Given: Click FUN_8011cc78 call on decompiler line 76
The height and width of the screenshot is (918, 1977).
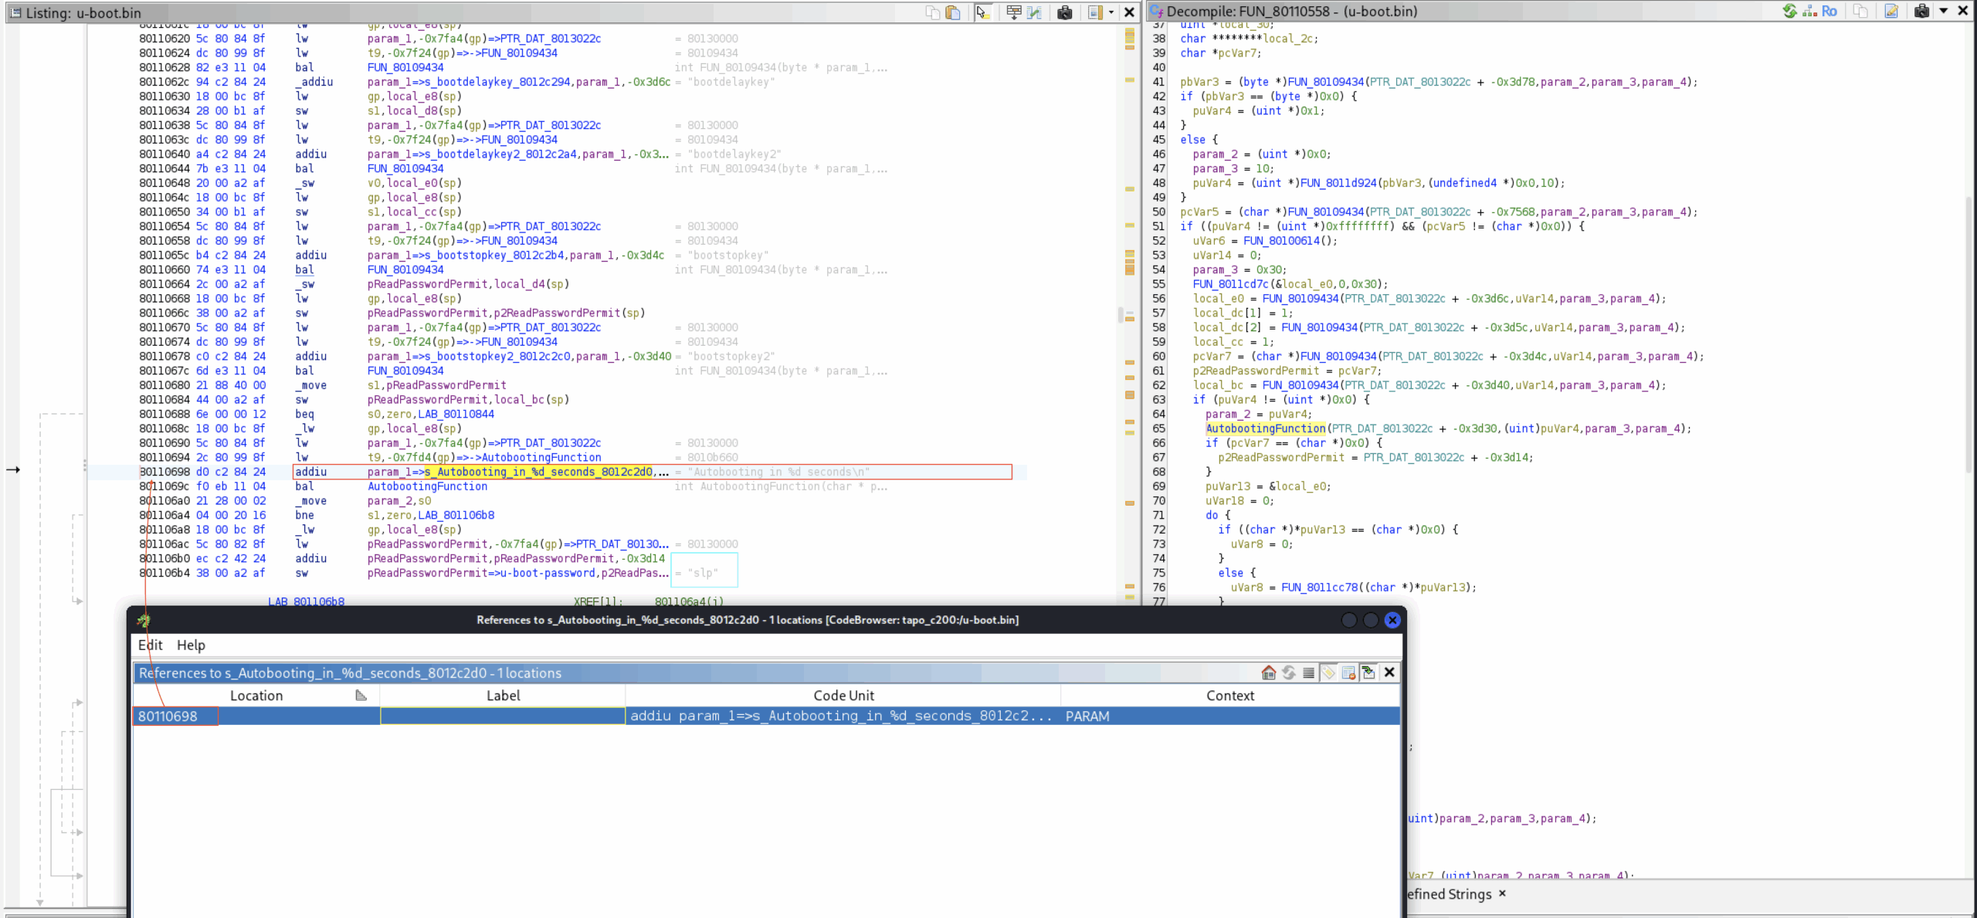Looking at the screenshot, I should point(1319,588).
